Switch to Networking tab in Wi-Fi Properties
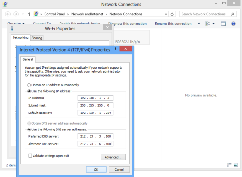The image size is (242, 177). [x=20, y=37]
